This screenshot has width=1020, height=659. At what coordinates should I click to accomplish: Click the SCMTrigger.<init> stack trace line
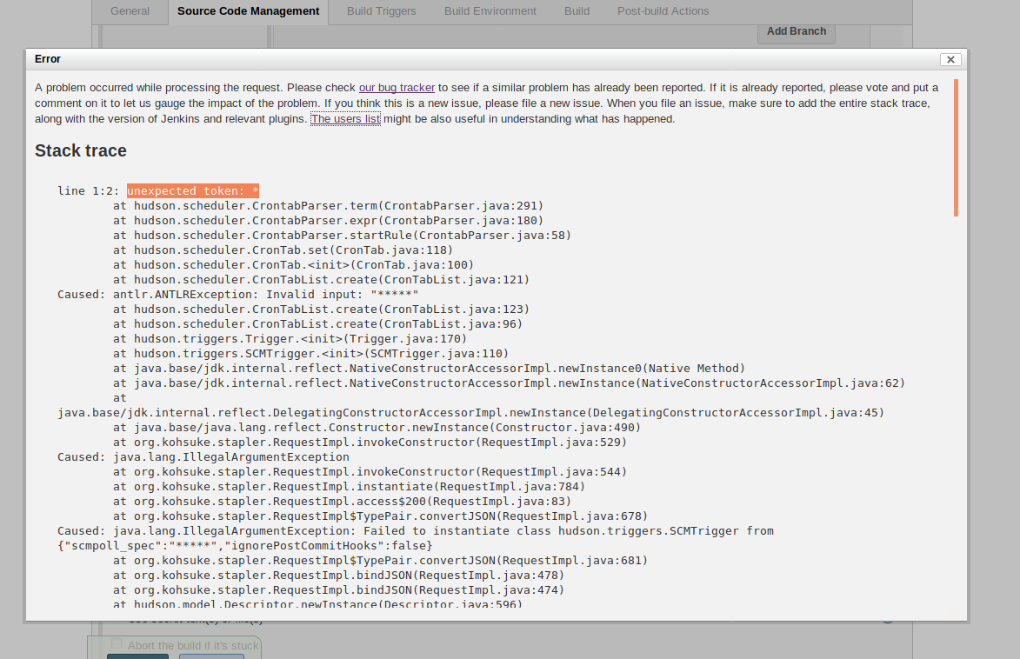click(310, 354)
